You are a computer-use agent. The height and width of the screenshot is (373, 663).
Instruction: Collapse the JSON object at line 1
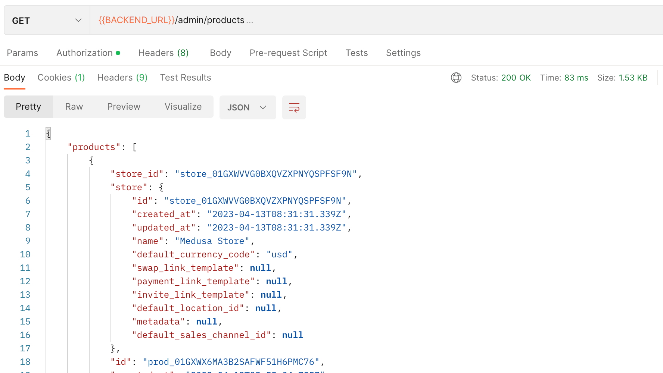pos(48,133)
